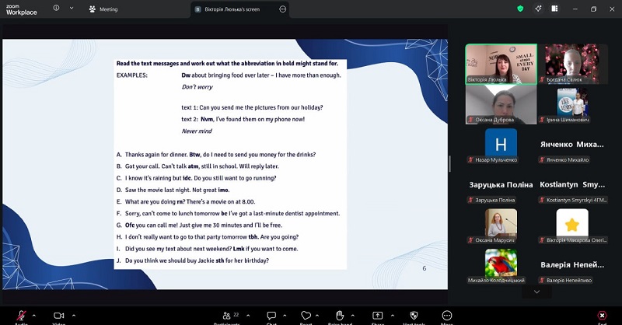This screenshot has height=325, width=622.
Task: Toggle the Video camera on
Action: tap(58, 315)
